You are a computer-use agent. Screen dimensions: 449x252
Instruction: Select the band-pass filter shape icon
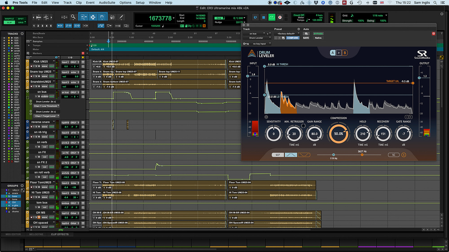click(291, 155)
